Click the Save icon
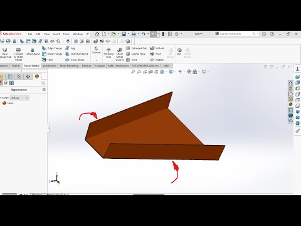This screenshot has height=226, width=301. pos(124,34)
